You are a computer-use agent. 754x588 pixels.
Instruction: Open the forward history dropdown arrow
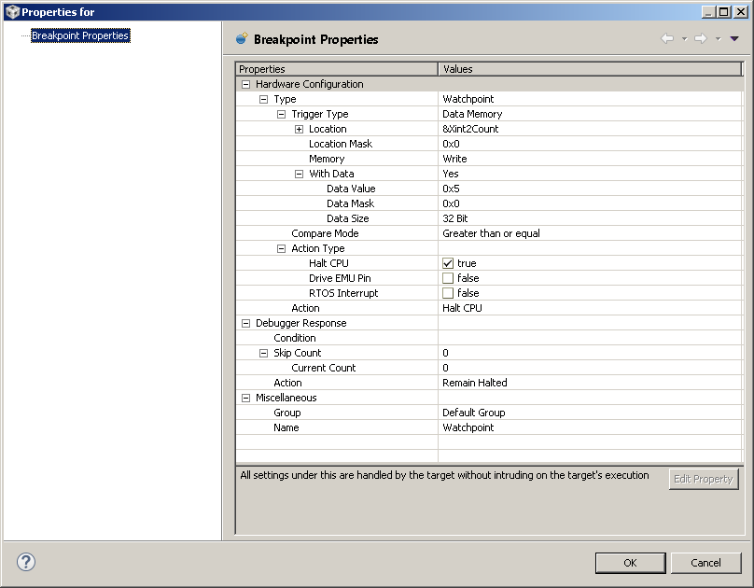718,39
